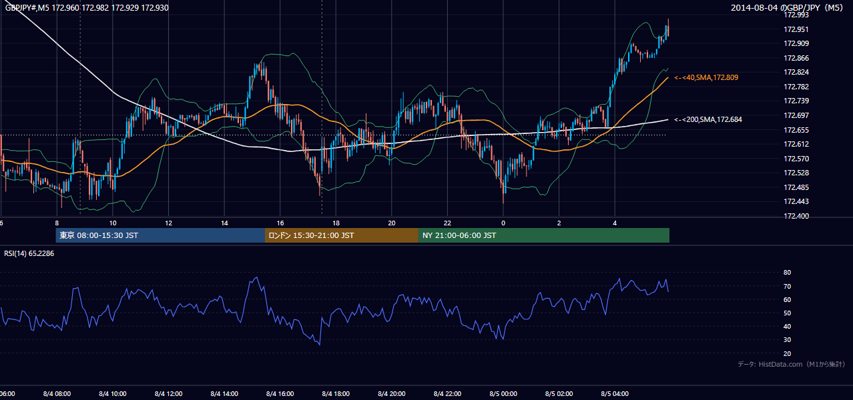Click the Tokyo 08:00-15:30 JST session bar
Viewport: 853px width, 400px height.
point(160,235)
